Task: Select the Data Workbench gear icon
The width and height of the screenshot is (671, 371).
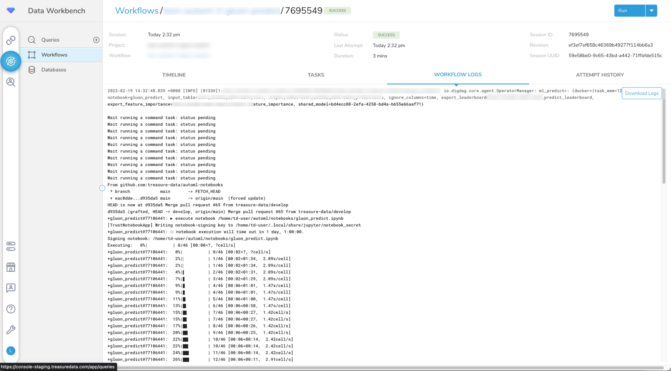Action: [x=11, y=61]
